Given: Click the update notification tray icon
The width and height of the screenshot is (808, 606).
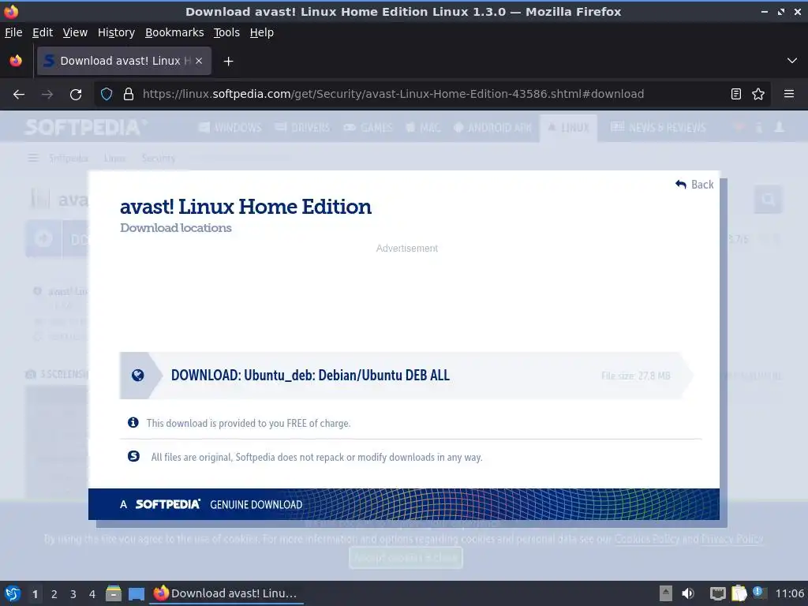Looking at the screenshot, I should point(758,593).
